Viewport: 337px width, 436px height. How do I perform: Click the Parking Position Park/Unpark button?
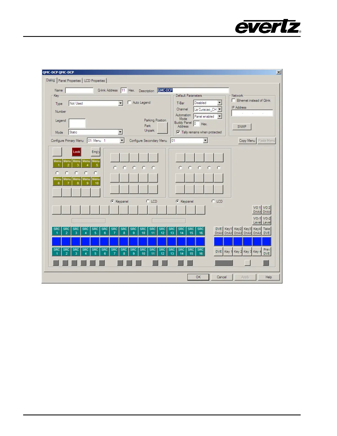[x=162, y=128]
